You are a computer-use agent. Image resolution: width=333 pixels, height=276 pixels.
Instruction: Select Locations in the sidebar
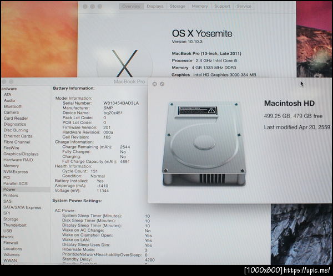tap(13, 248)
